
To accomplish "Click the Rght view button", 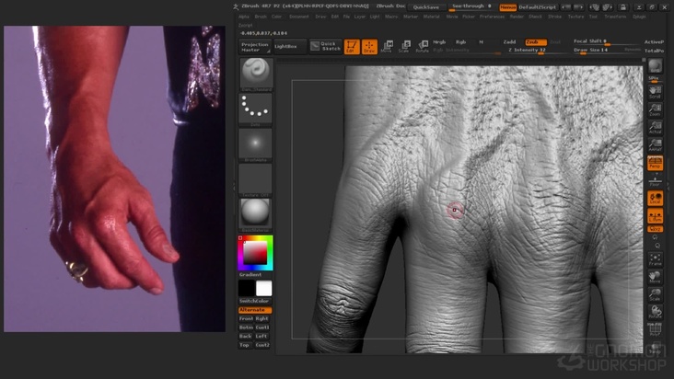I will point(262,319).
